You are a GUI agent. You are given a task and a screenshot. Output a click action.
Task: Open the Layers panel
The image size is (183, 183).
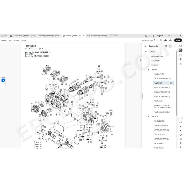[180, 59]
